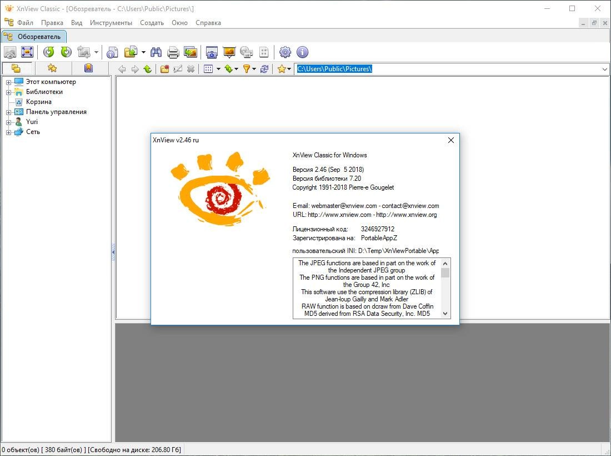611x456 pixels.
Task: Select the Обозреватель tab
Action: click(x=34, y=37)
